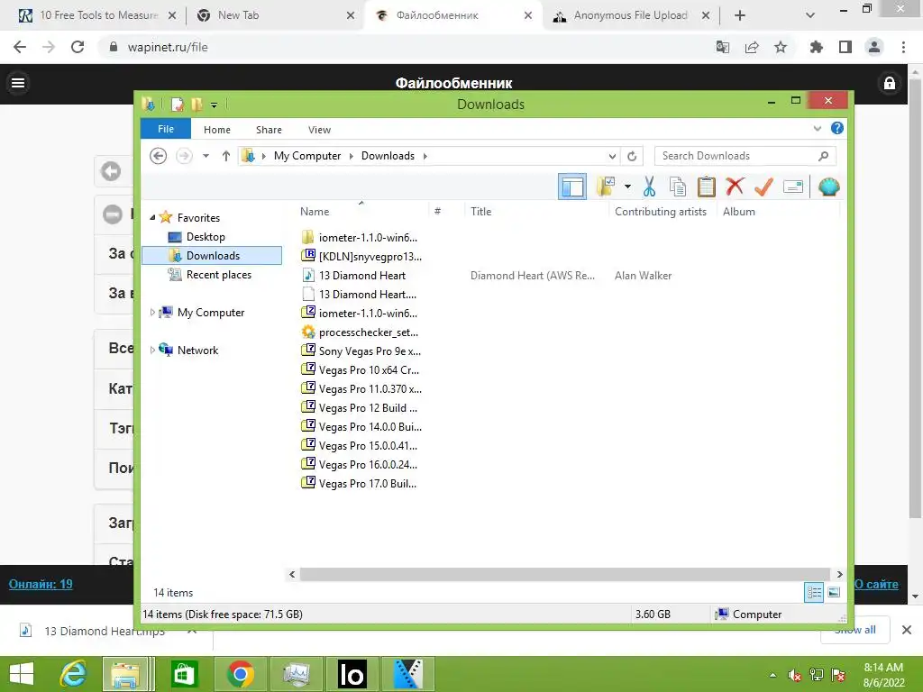Image resolution: width=923 pixels, height=692 pixels.
Task: Select the processchecker_set installer file
Action: tap(361, 332)
